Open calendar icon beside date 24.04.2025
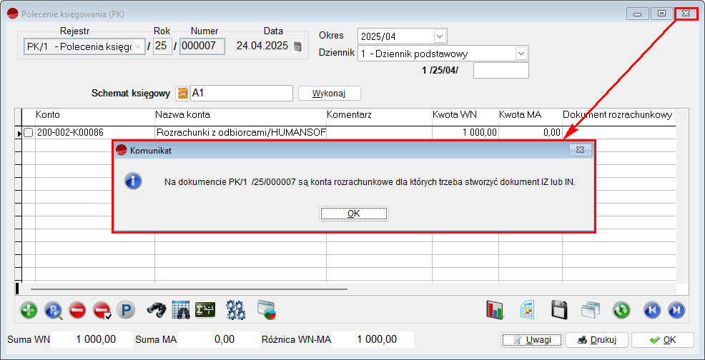 298,47
